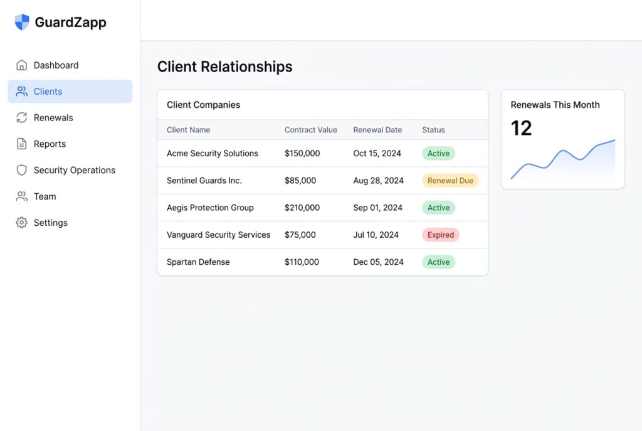Select Aegis Protection Group client
The height and width of the screenshot is (431, 642).
[x=210, y=208]
